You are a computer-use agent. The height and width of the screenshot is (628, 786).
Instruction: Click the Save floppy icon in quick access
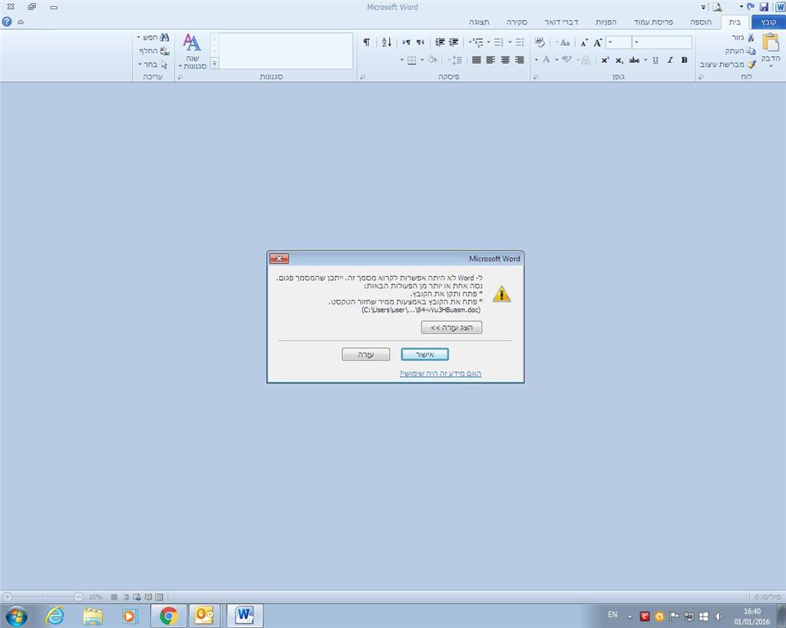click(764, 7)
